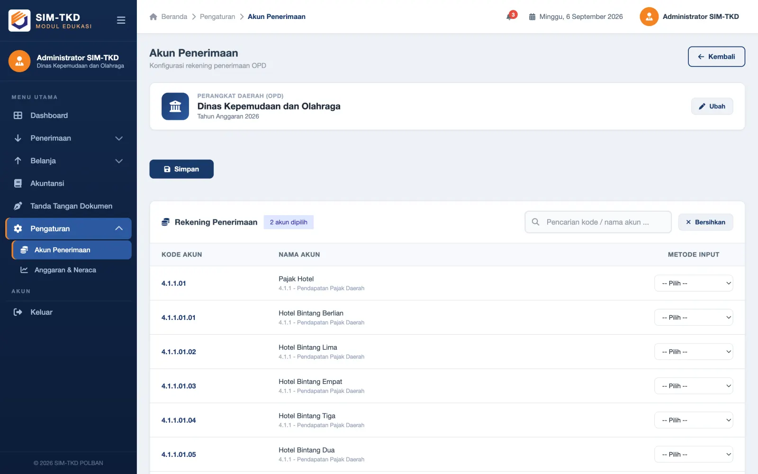This screenshot has width=758, height=474.
Task: Open Anggaran & Neraca menu item
Action: pos(72,270)
